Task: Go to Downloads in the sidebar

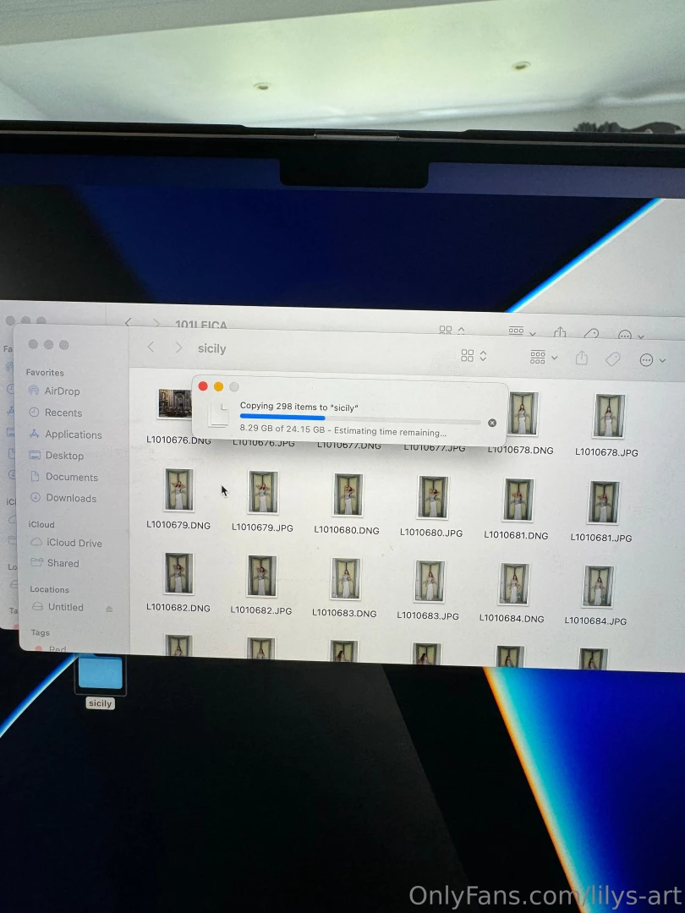Action: click(71, 498)
